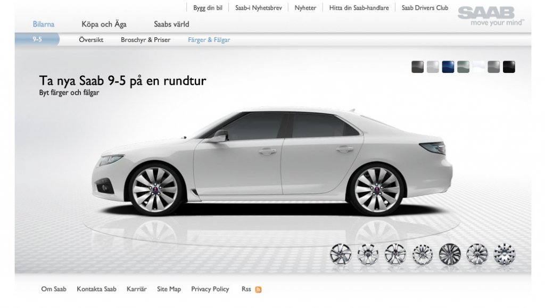This screenshot has height=308, width=545.
Task: Open the Saabs värld menu
Action: pyautogui.click(x=171, y=24)
